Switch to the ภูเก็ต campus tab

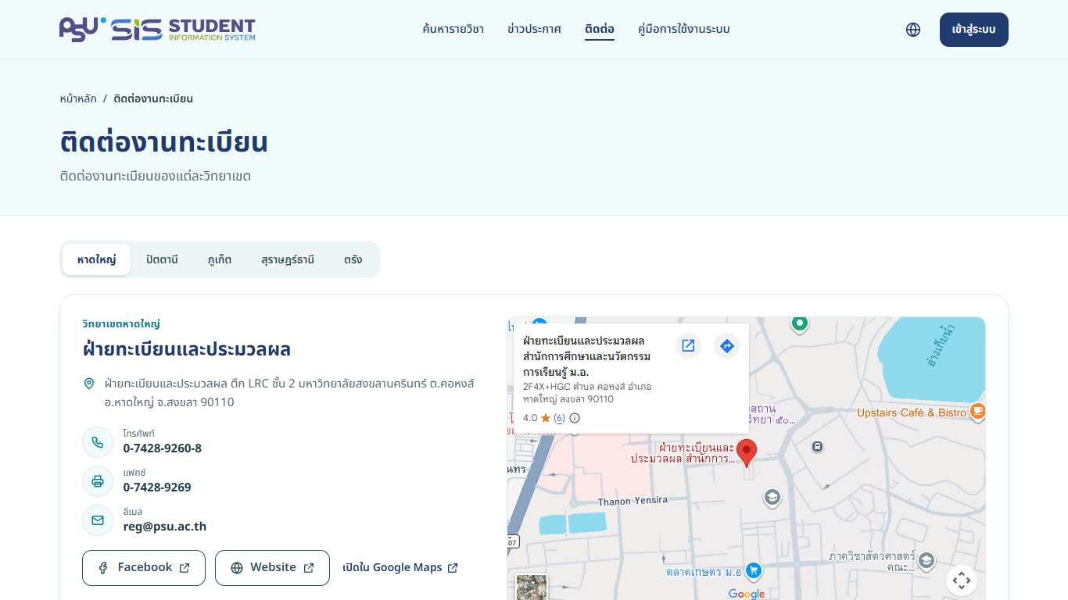220,259
